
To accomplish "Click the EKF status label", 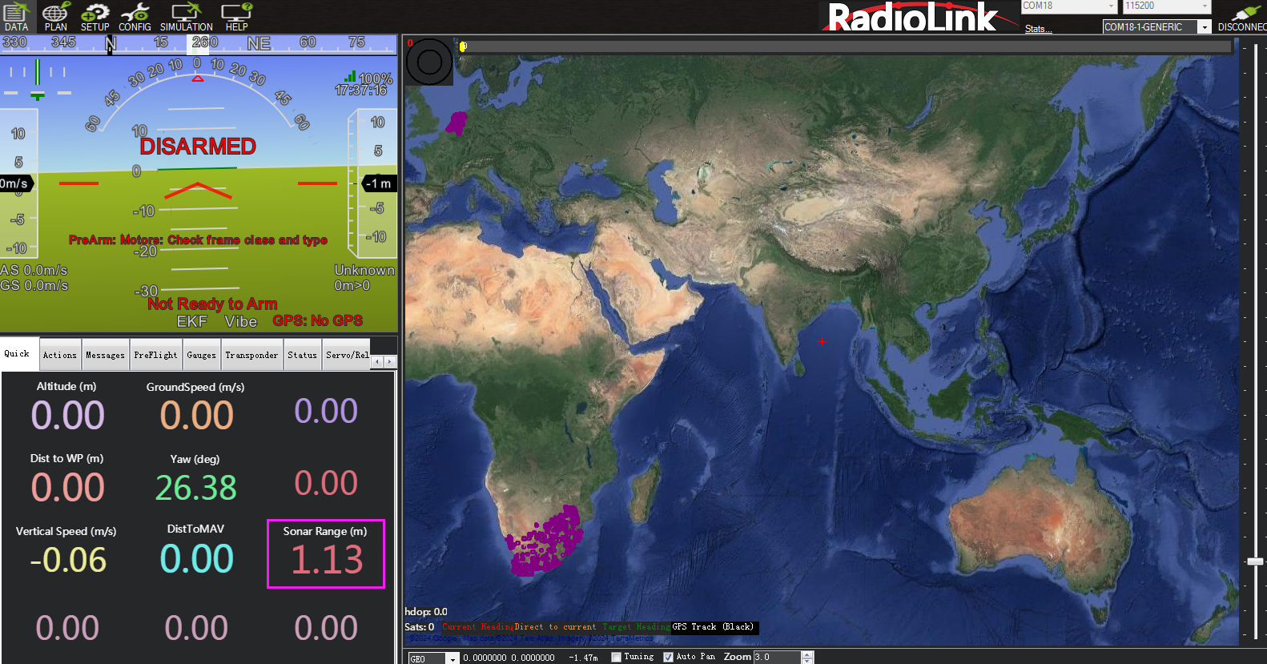I will tap(191, 321).
